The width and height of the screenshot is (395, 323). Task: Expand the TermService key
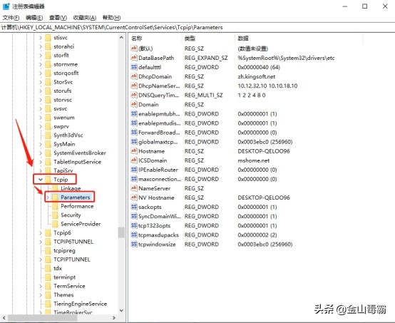[x=41, y=286]
